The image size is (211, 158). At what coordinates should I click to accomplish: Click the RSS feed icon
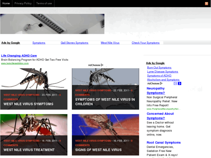[206, 3]
